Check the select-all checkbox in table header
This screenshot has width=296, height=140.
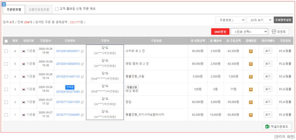(x=6, y=41)
